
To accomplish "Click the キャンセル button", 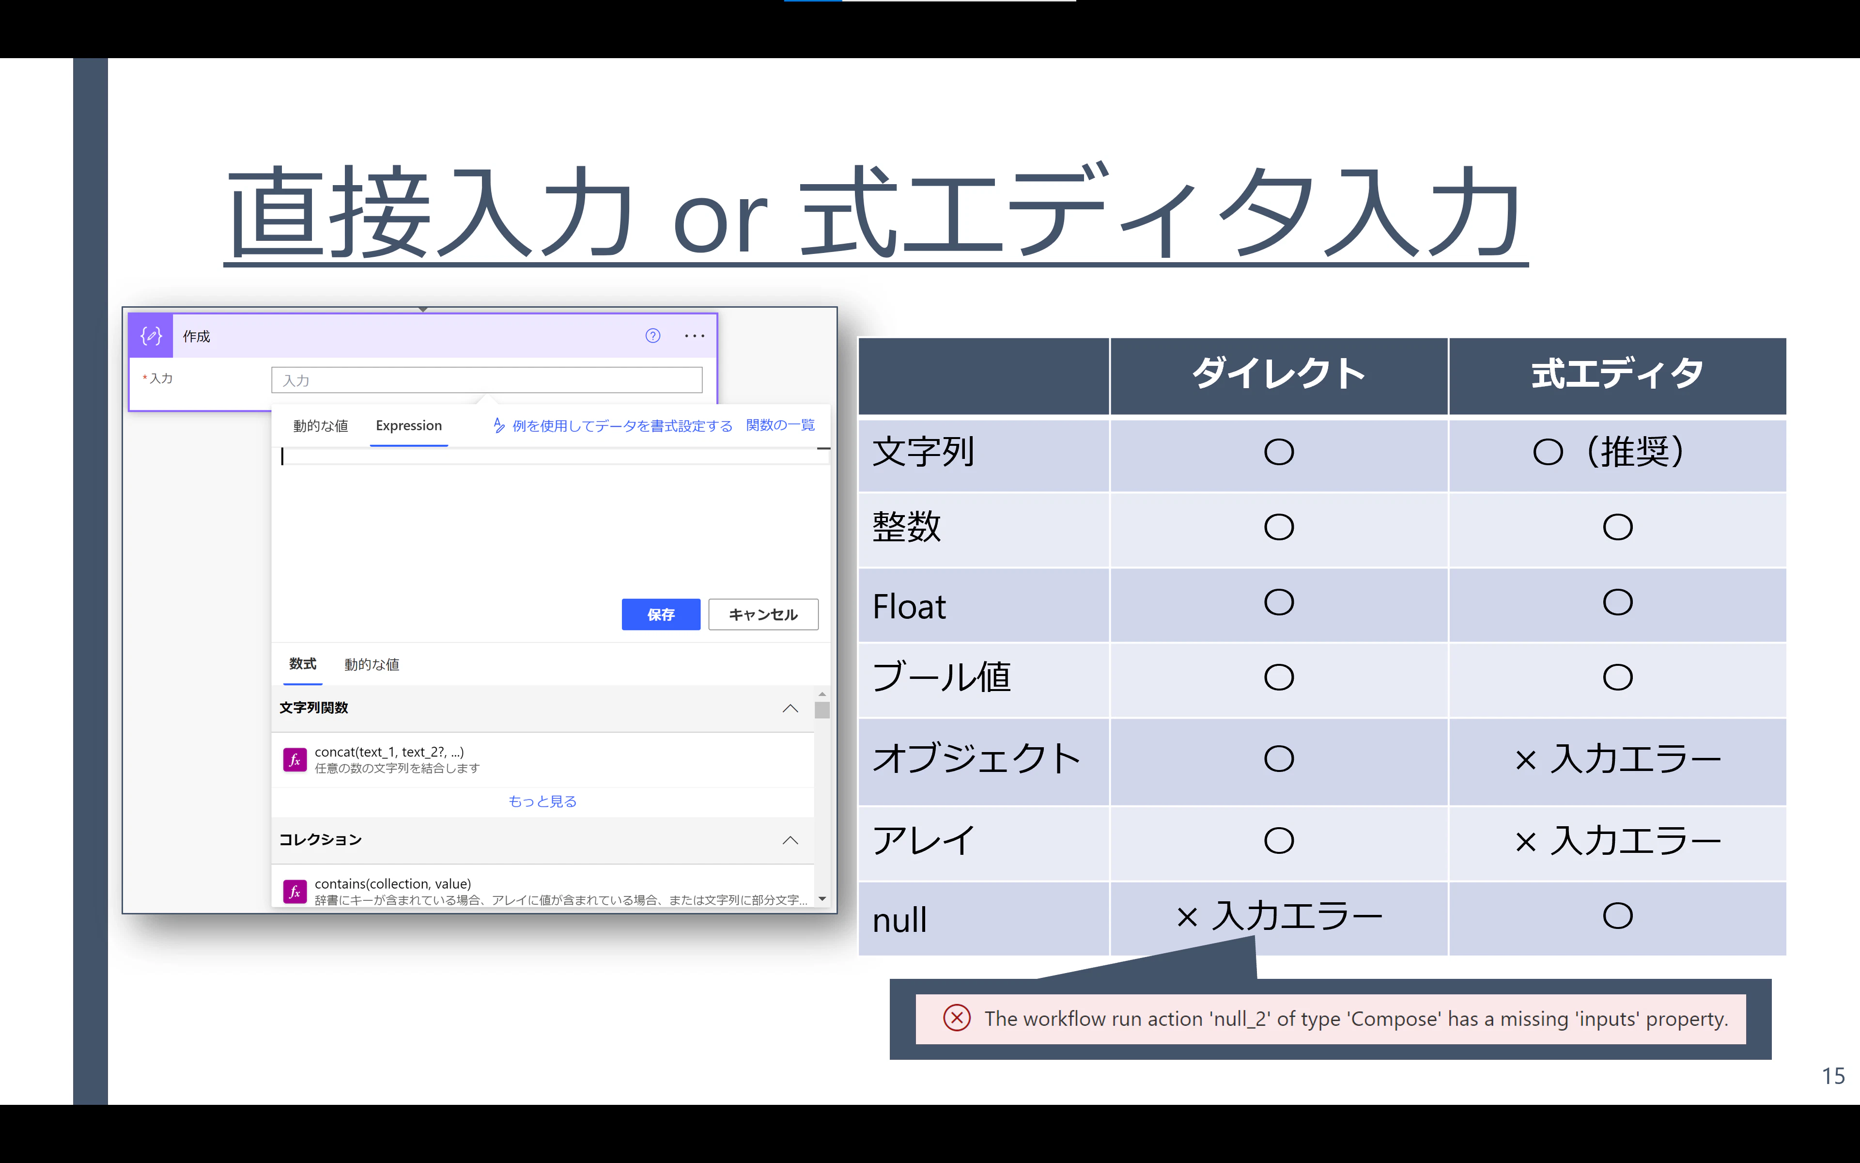I will [763, 614].
